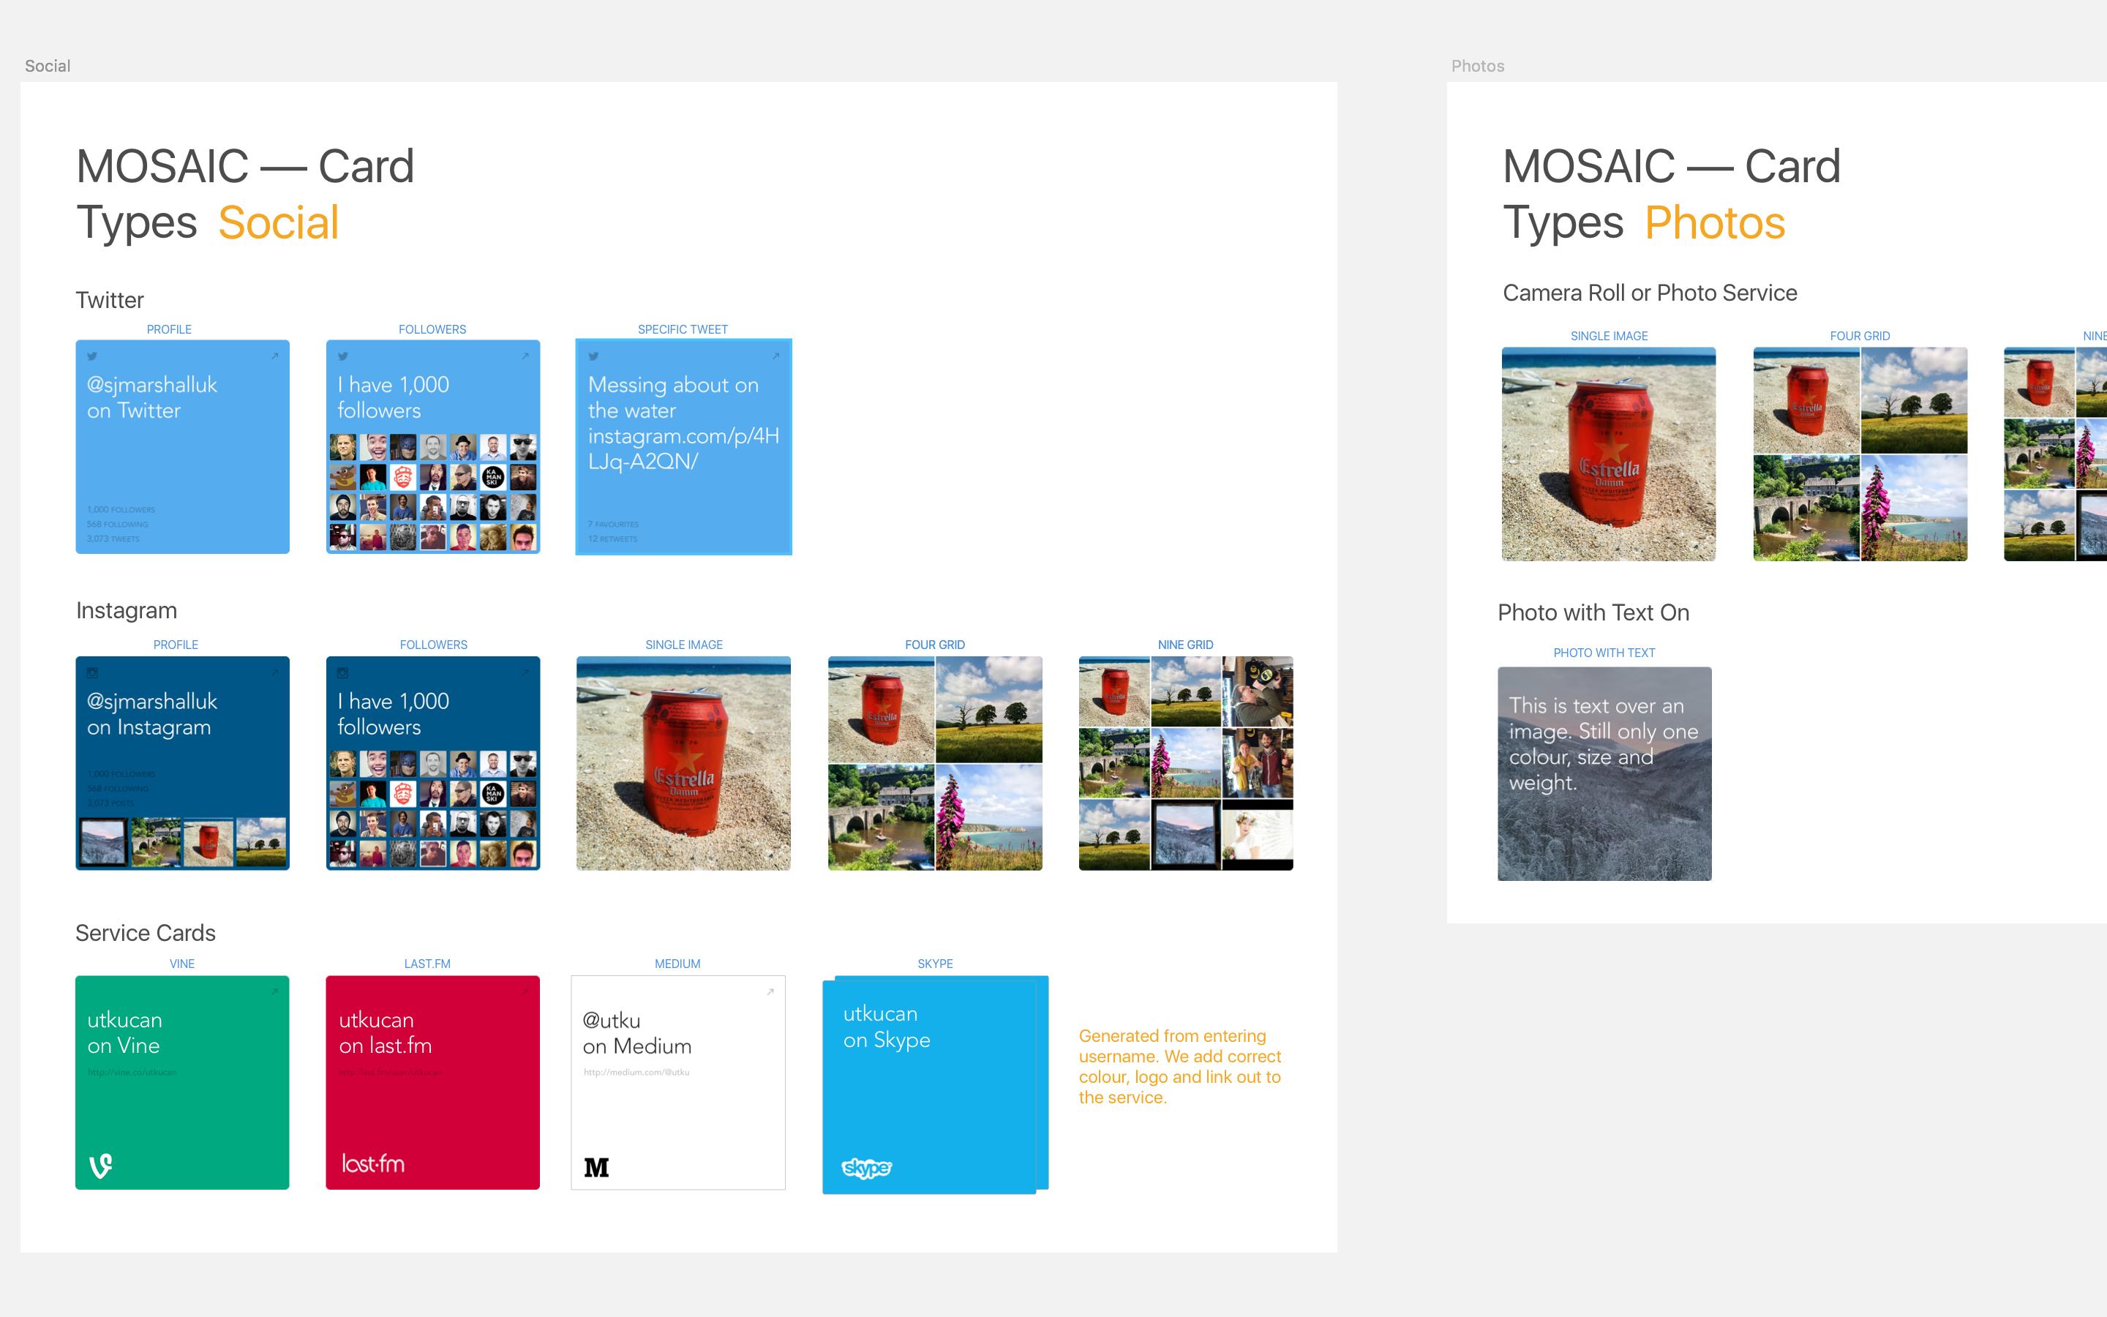Click the Twitter bird icon on Profile card
2107x1317 pixels.
pyautogui.click(x=92, y=356)
